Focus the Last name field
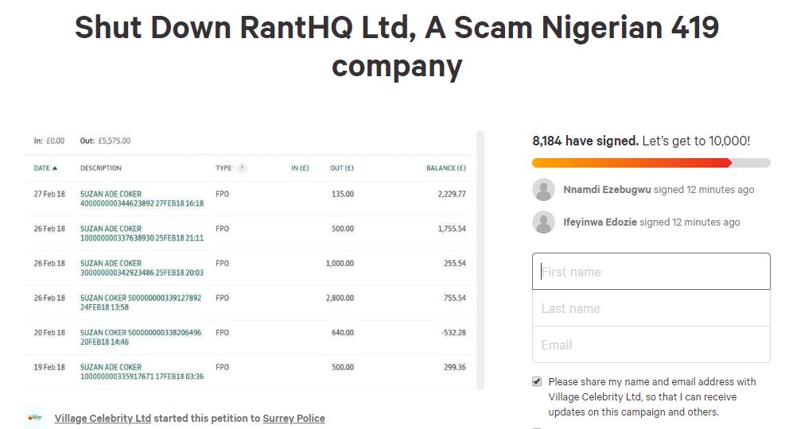This screenshot has height=429, width=785. coord(651,308)
